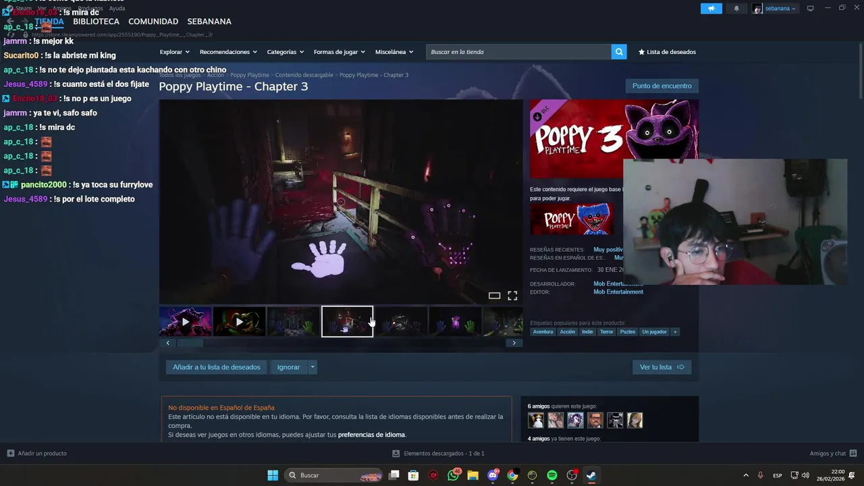Open Discord from taskbar
The image size is (864, 486).
tap(493, 475)
